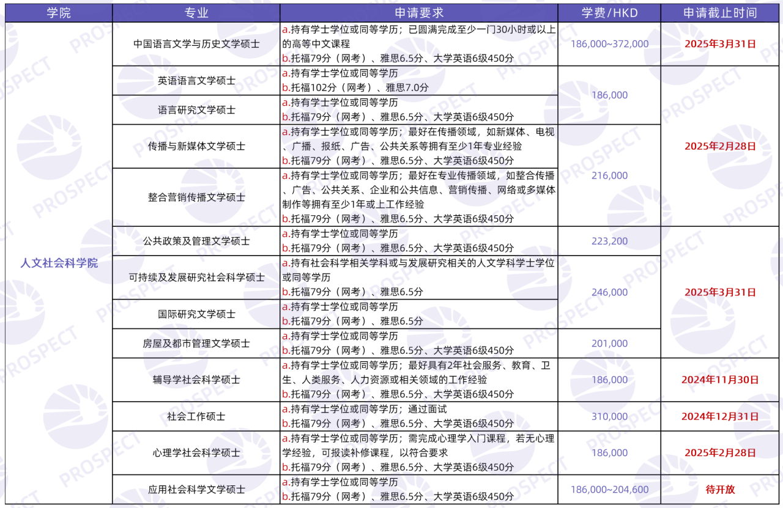Click the requirement mentioning 持有社会科学相关学科
This screenshot has width=783, height=508.
[419, 270]
